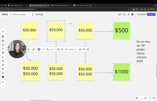Open the yellow sticky note color swatch

pos(76,49)
